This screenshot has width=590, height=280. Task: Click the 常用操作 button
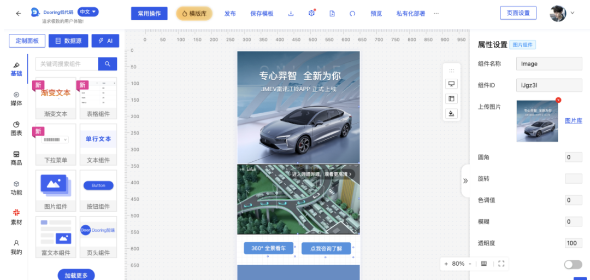149,14
